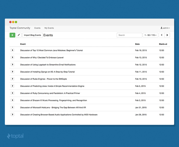Expand the Rules Engines event row

click(x=12, y=79)
